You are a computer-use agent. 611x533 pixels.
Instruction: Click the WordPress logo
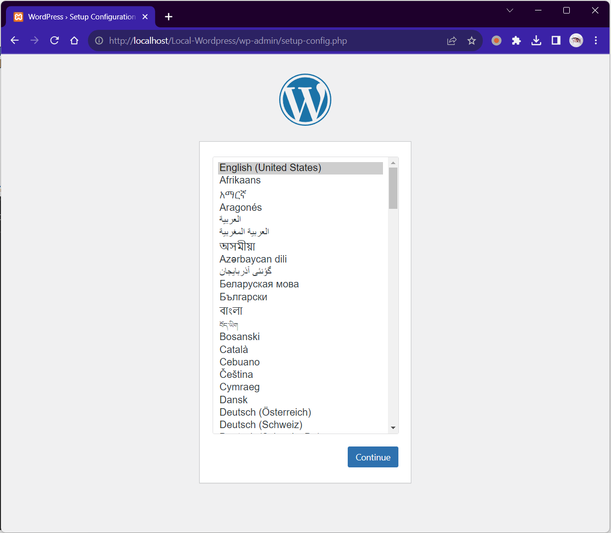point(305,99)
